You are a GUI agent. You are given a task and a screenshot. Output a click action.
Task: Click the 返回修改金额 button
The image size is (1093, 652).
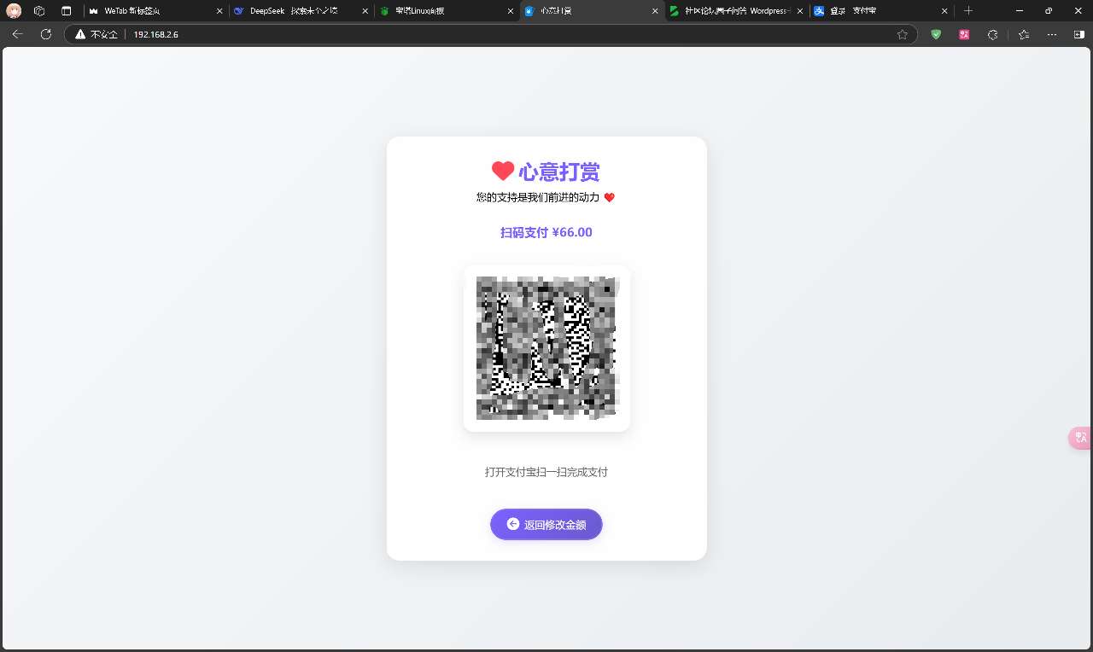[x=546, y=525]
